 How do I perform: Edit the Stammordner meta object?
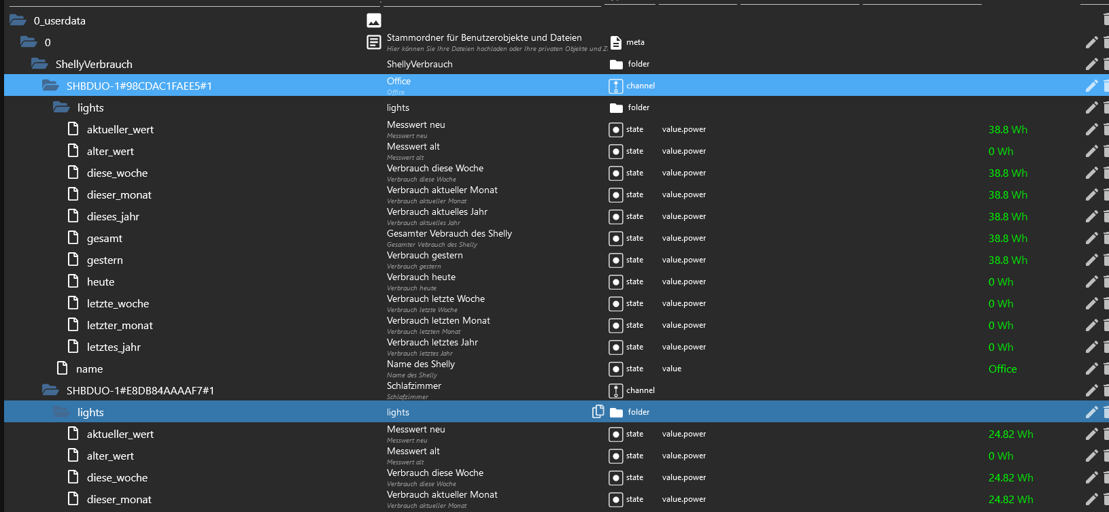[1091, 42]
